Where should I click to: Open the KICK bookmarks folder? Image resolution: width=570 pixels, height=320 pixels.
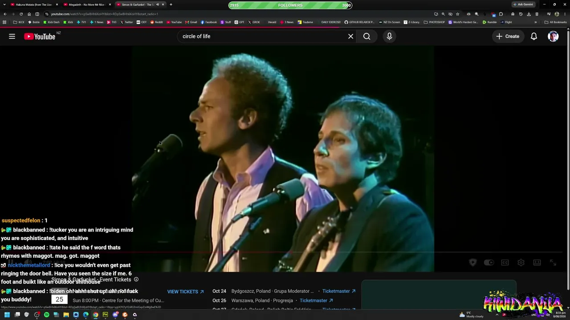tap(19, 22)
